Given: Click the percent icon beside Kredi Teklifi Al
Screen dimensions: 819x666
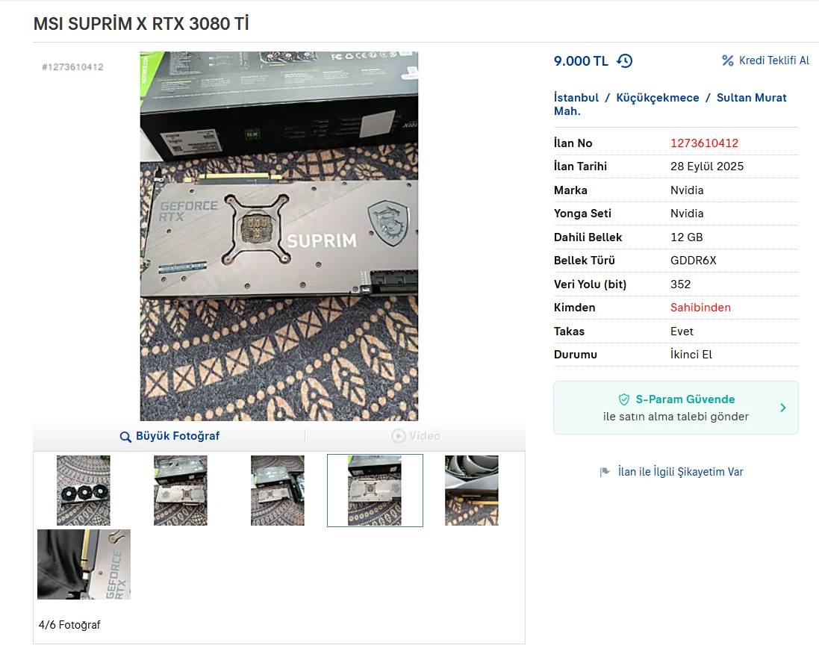Looking at the screenshot, I should coord(728,60).
